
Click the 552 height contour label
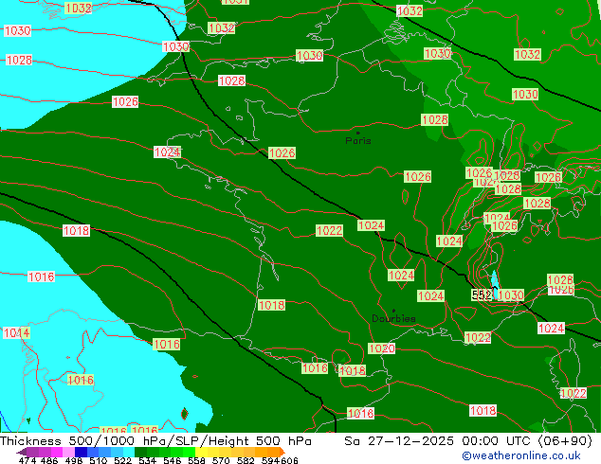coord(481,294)
